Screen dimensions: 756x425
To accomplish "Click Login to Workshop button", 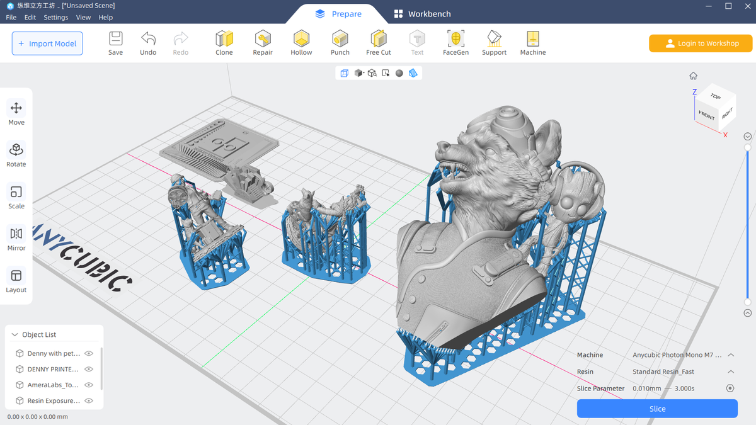I will [701, 43].
